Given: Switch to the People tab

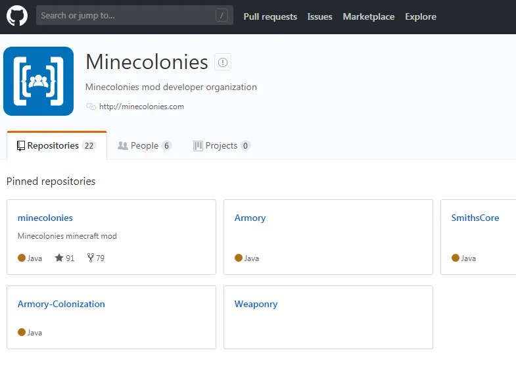Looking at the screenshot, I should click(x=145, y=145).
